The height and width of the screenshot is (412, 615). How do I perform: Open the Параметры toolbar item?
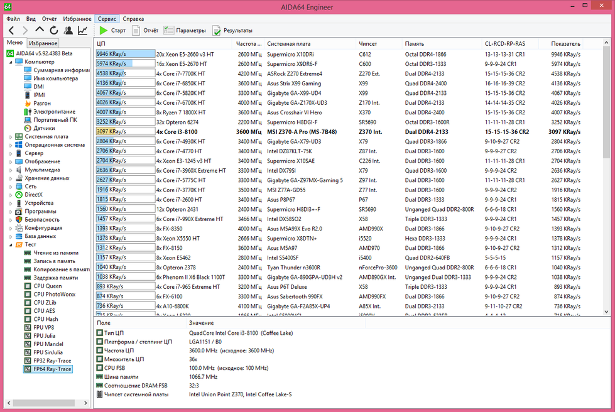[x=185, y=30]
